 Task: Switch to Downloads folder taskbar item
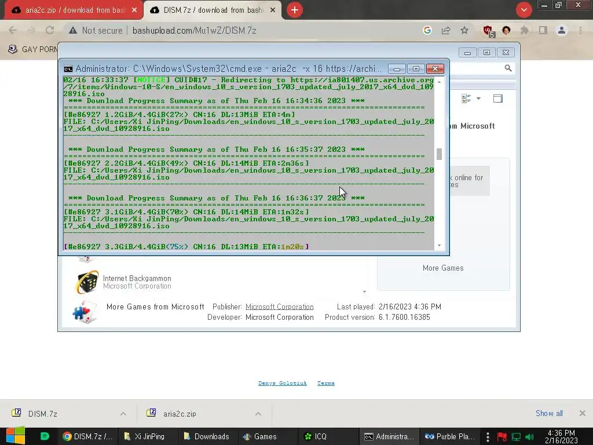[207, 436]
